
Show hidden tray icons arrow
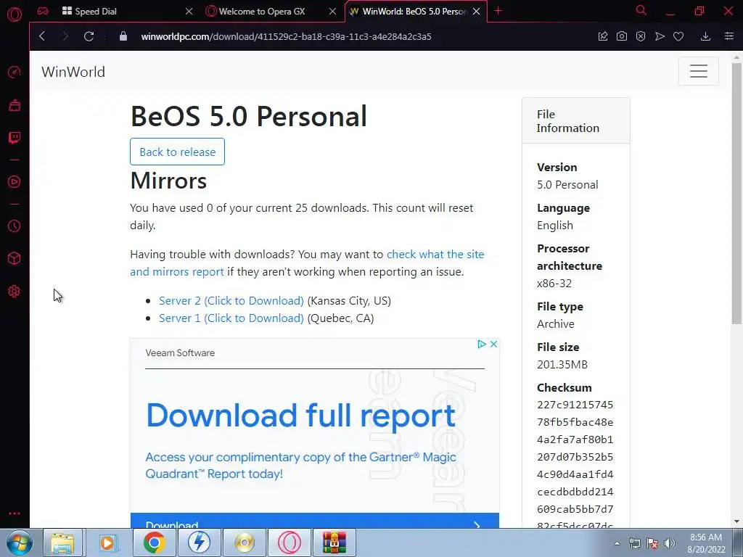point(617,543)
